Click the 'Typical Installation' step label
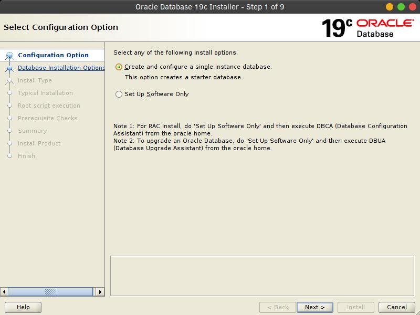Viewport: 420px width, 315px height. (45, 93)
